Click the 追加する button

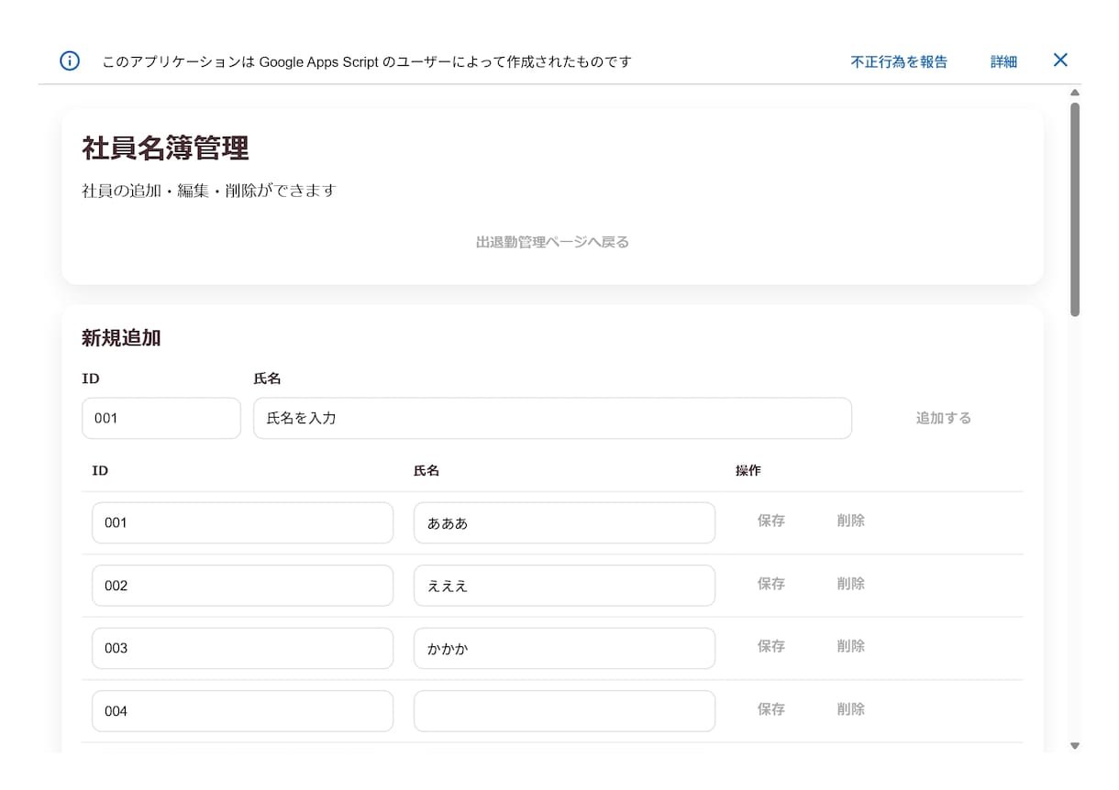(x=943, y=418)
